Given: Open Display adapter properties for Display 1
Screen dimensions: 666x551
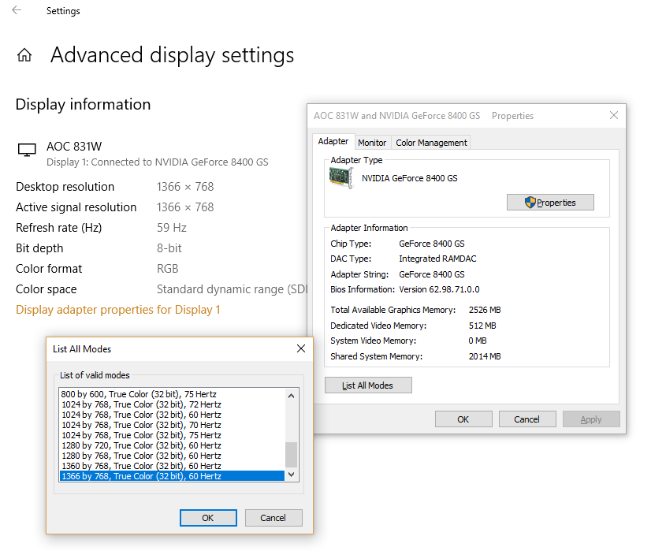Looking at the screenshot, I should pos(118,310).
